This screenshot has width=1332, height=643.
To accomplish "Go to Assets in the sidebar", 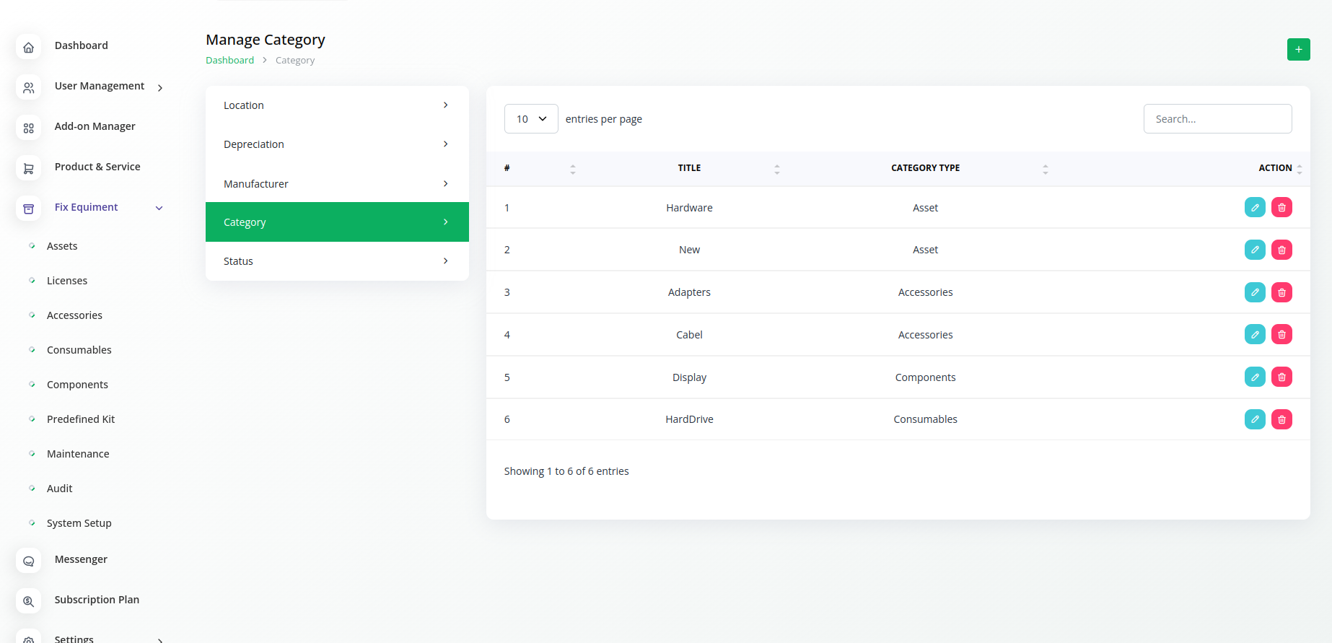I will tap(62, 246).
